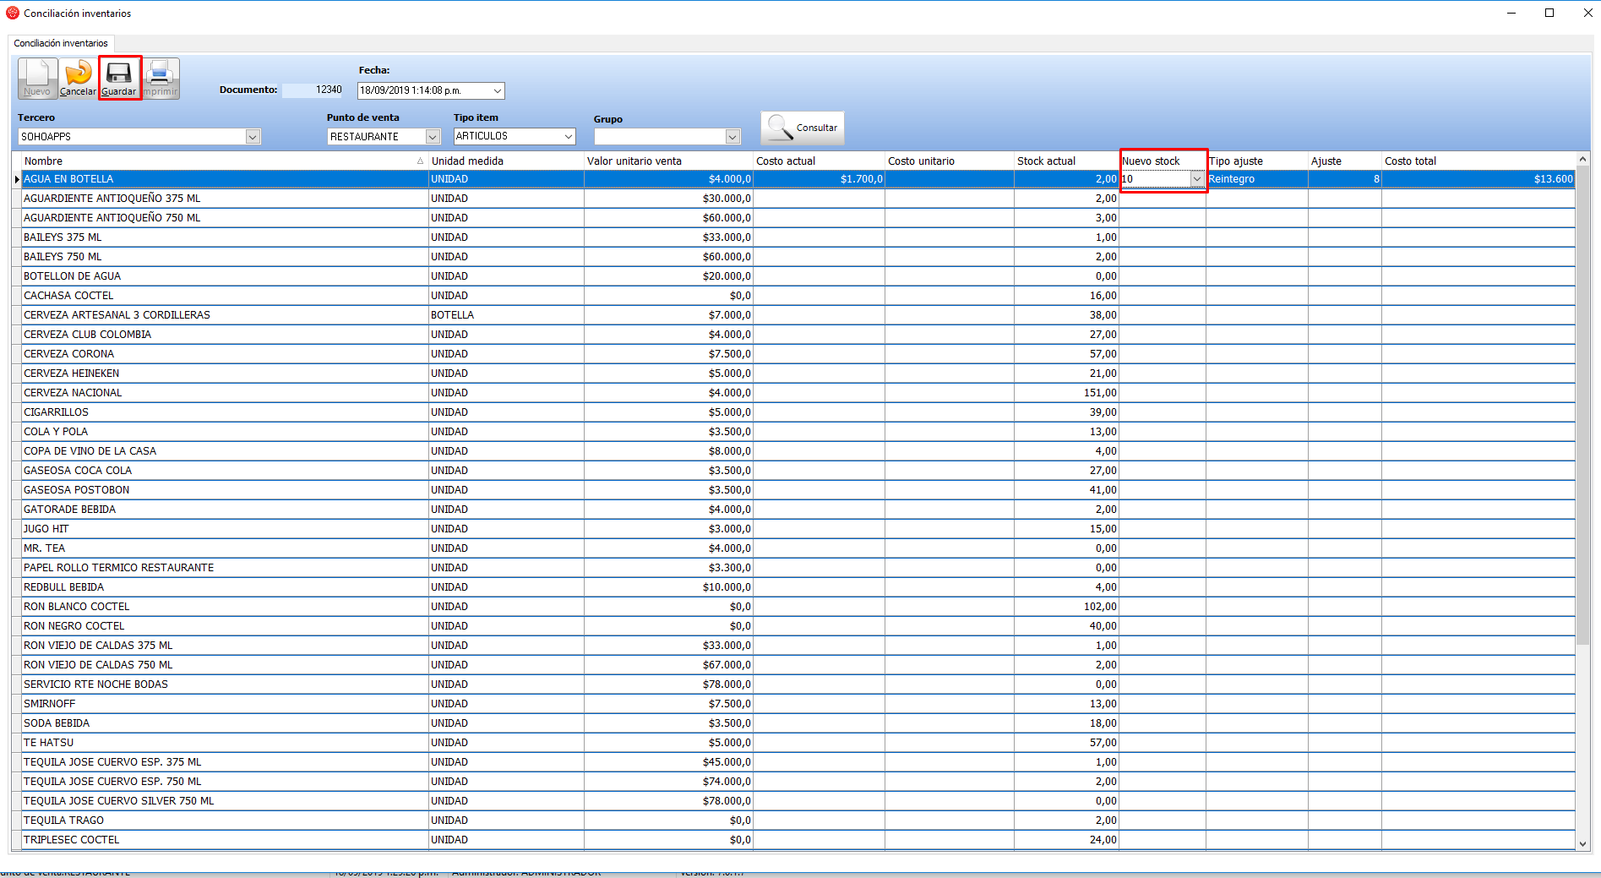Click the Nuevo document icon
The image size is (1601, 878).
[x=37, y=74]
